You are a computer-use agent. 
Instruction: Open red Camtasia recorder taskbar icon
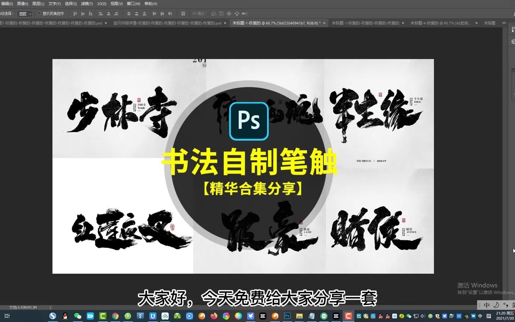348,316
